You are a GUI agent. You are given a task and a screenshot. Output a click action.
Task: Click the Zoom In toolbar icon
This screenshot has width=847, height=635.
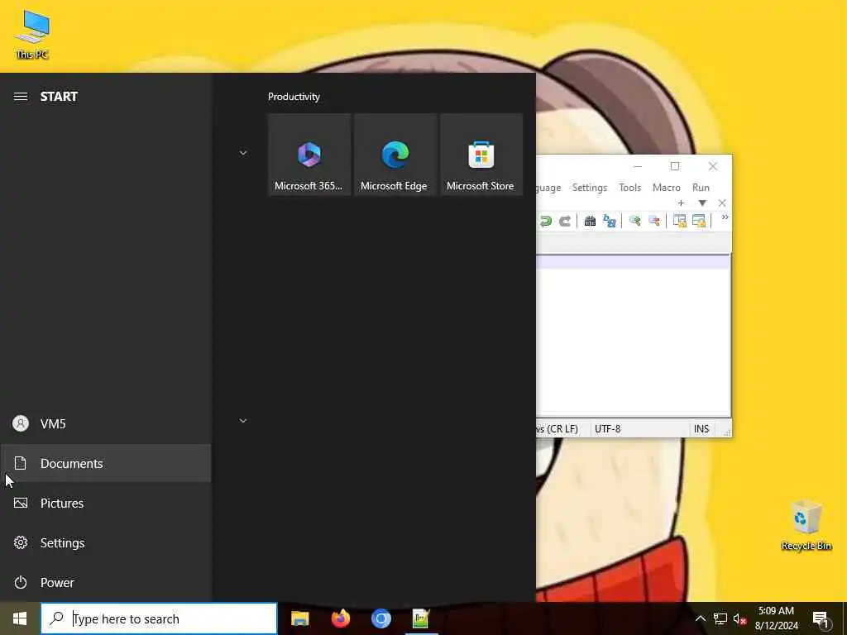(x=634, y=221)
